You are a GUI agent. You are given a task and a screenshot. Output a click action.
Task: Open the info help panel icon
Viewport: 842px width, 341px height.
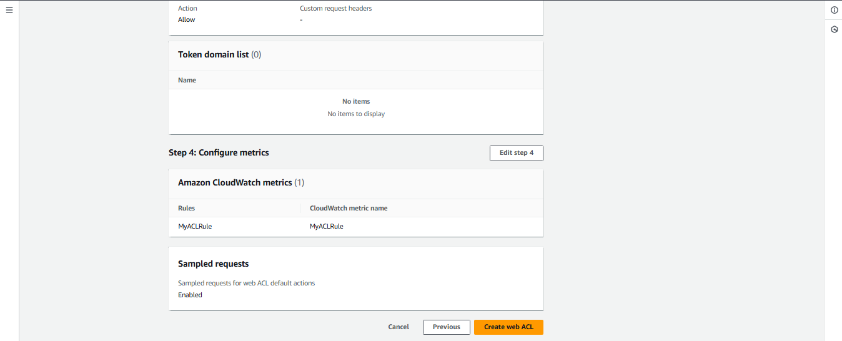tap(834, 10)
